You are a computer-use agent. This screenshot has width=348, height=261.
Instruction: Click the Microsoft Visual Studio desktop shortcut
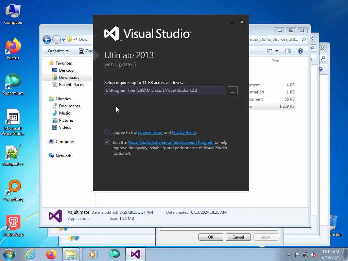tap(13, 122)
